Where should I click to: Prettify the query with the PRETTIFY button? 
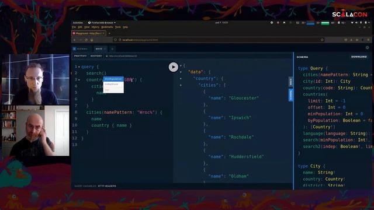pyautogui.click(x=81, y=56)
